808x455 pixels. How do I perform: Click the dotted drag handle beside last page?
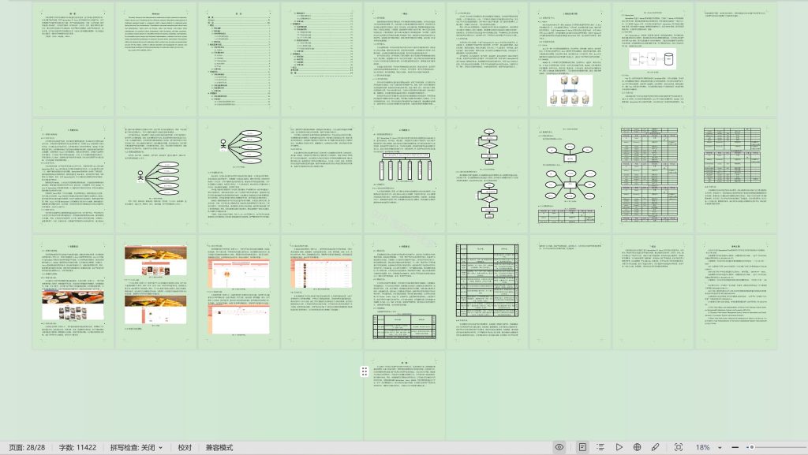(365, 371)
